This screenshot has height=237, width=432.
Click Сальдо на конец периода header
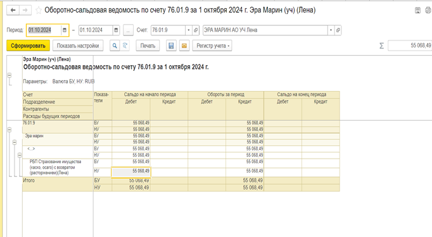tap(302, 95)
